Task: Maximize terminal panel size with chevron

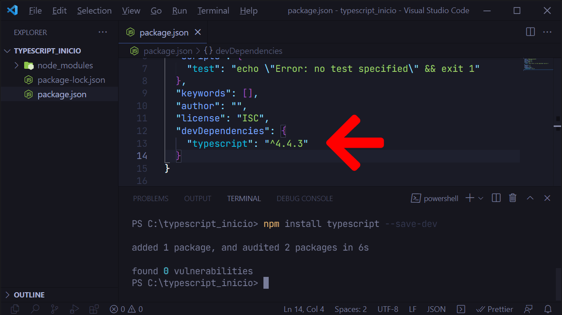Action: coord(530,198)
